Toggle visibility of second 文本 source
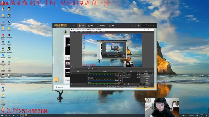 click(137, 74)
